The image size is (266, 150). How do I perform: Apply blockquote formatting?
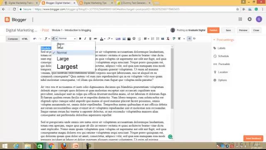click(x=163, y=39)
